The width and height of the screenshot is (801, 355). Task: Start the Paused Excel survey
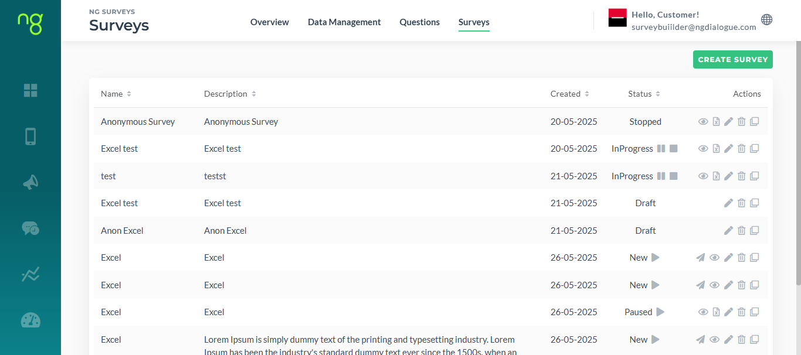point(660,312)
